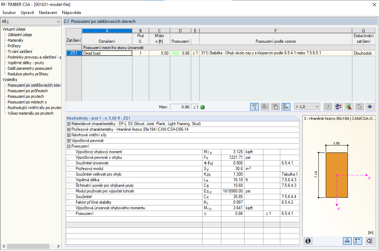The height and width of the screenshot is (251, 379).
Task: Click the blue eye view mode icon
Action: pyautogui.click(x=370, y=107)
